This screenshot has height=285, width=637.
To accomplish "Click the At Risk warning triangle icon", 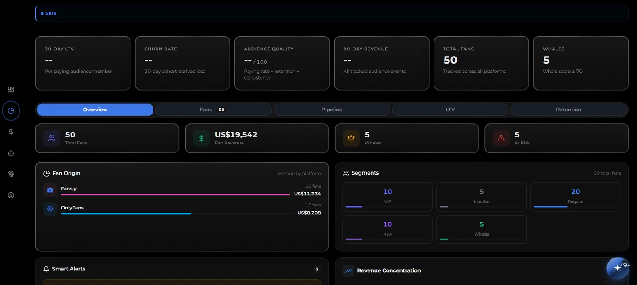I will pyautogui.click(x=501, y=138).
